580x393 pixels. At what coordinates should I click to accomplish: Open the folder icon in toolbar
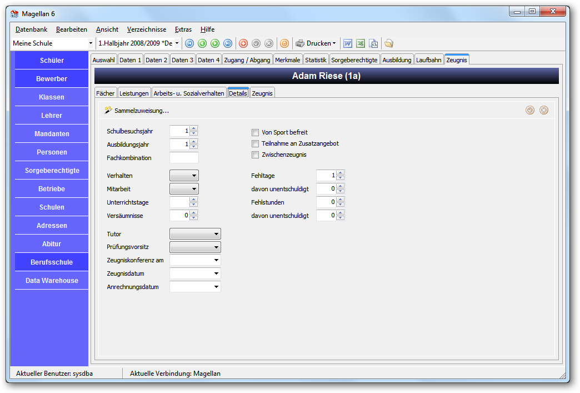tap(388, 44)
